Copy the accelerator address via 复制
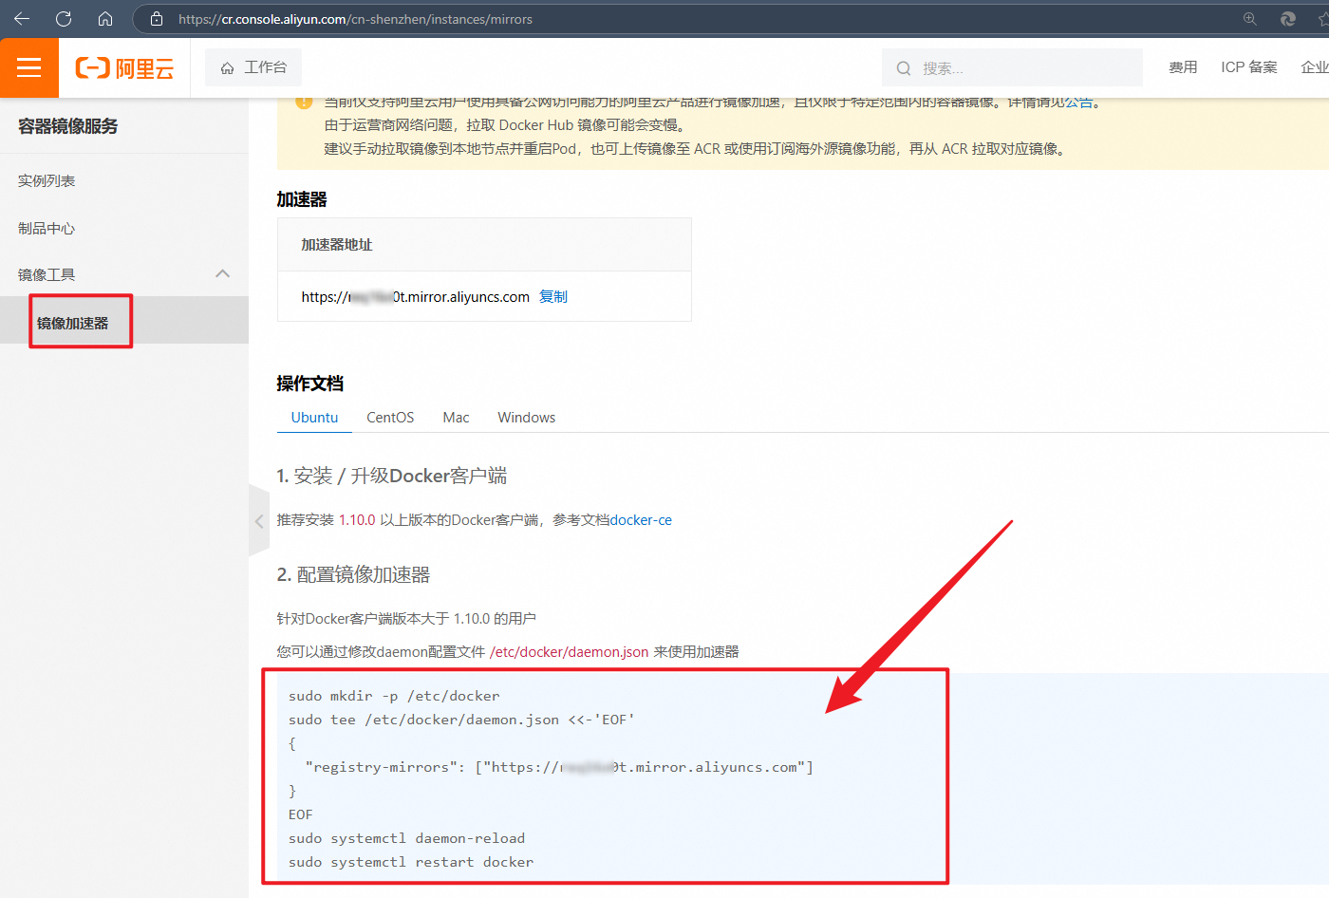The height and width of the screenshot is (898, 1329). 553,297
